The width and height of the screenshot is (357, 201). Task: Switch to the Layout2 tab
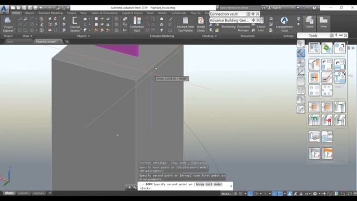point(38,193)
